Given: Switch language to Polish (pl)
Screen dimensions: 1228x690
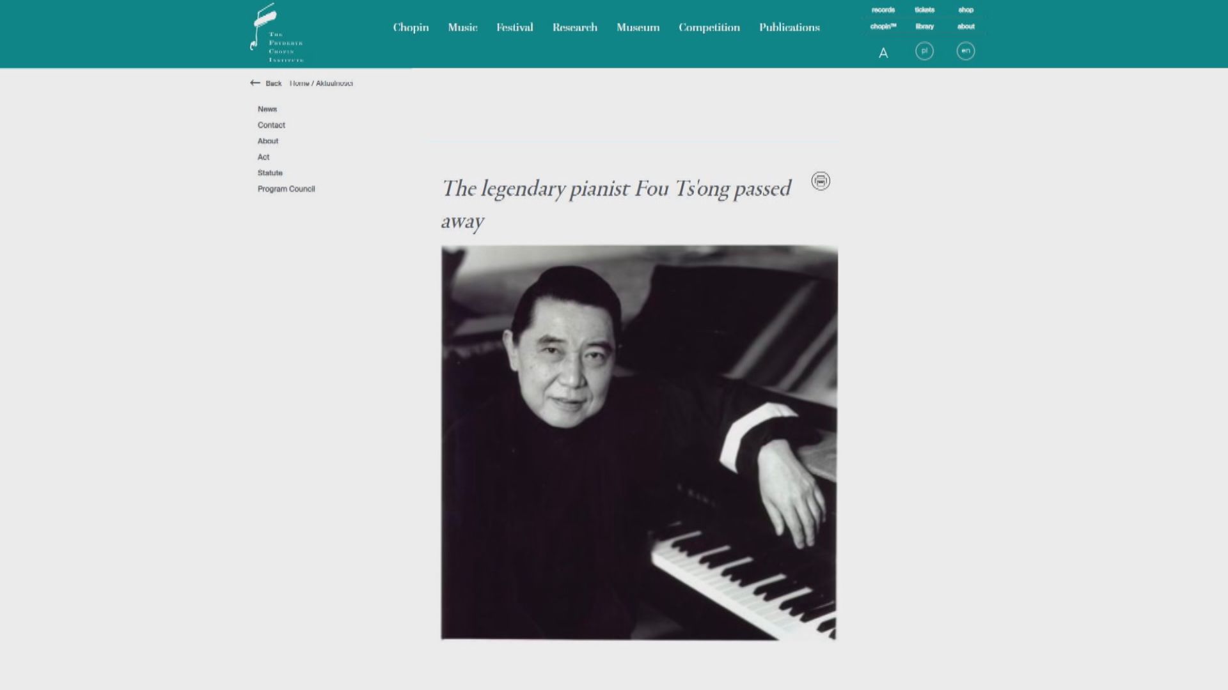Looking at the screenshot, I should 924,51.
